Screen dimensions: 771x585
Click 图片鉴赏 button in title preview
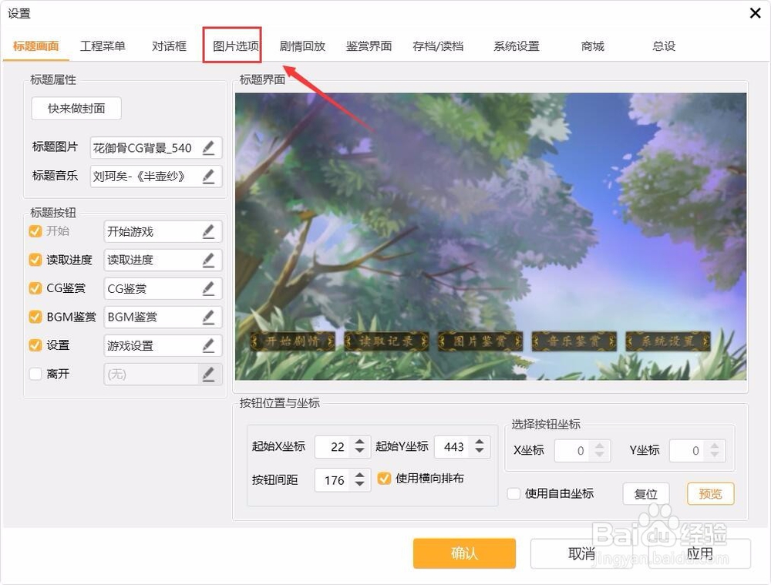(x=480, y=341)
